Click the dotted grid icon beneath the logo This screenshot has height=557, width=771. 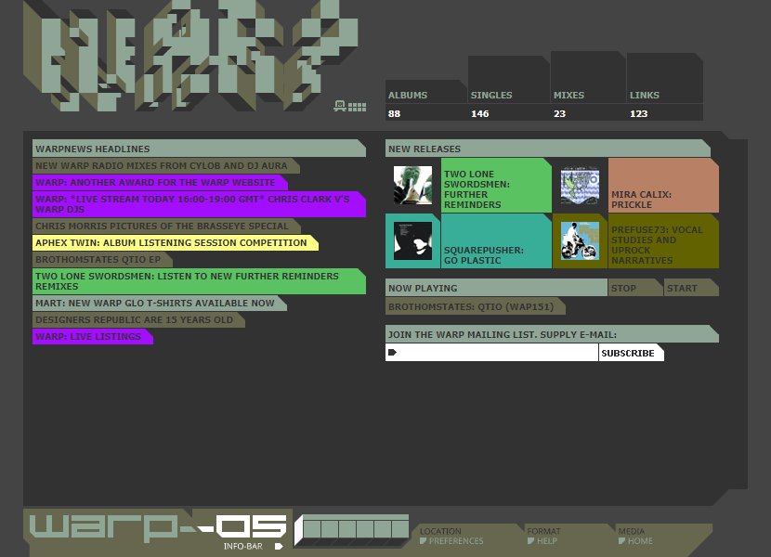point(357,107)
